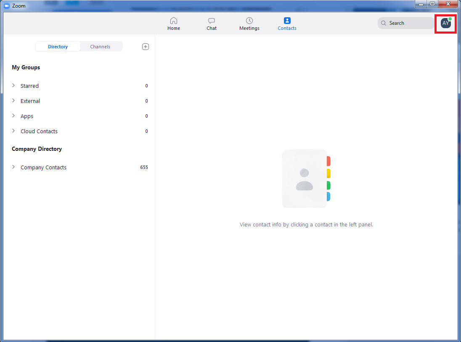Click the add contact plus icon
The image size is (461, 342).
pos(146,47)
